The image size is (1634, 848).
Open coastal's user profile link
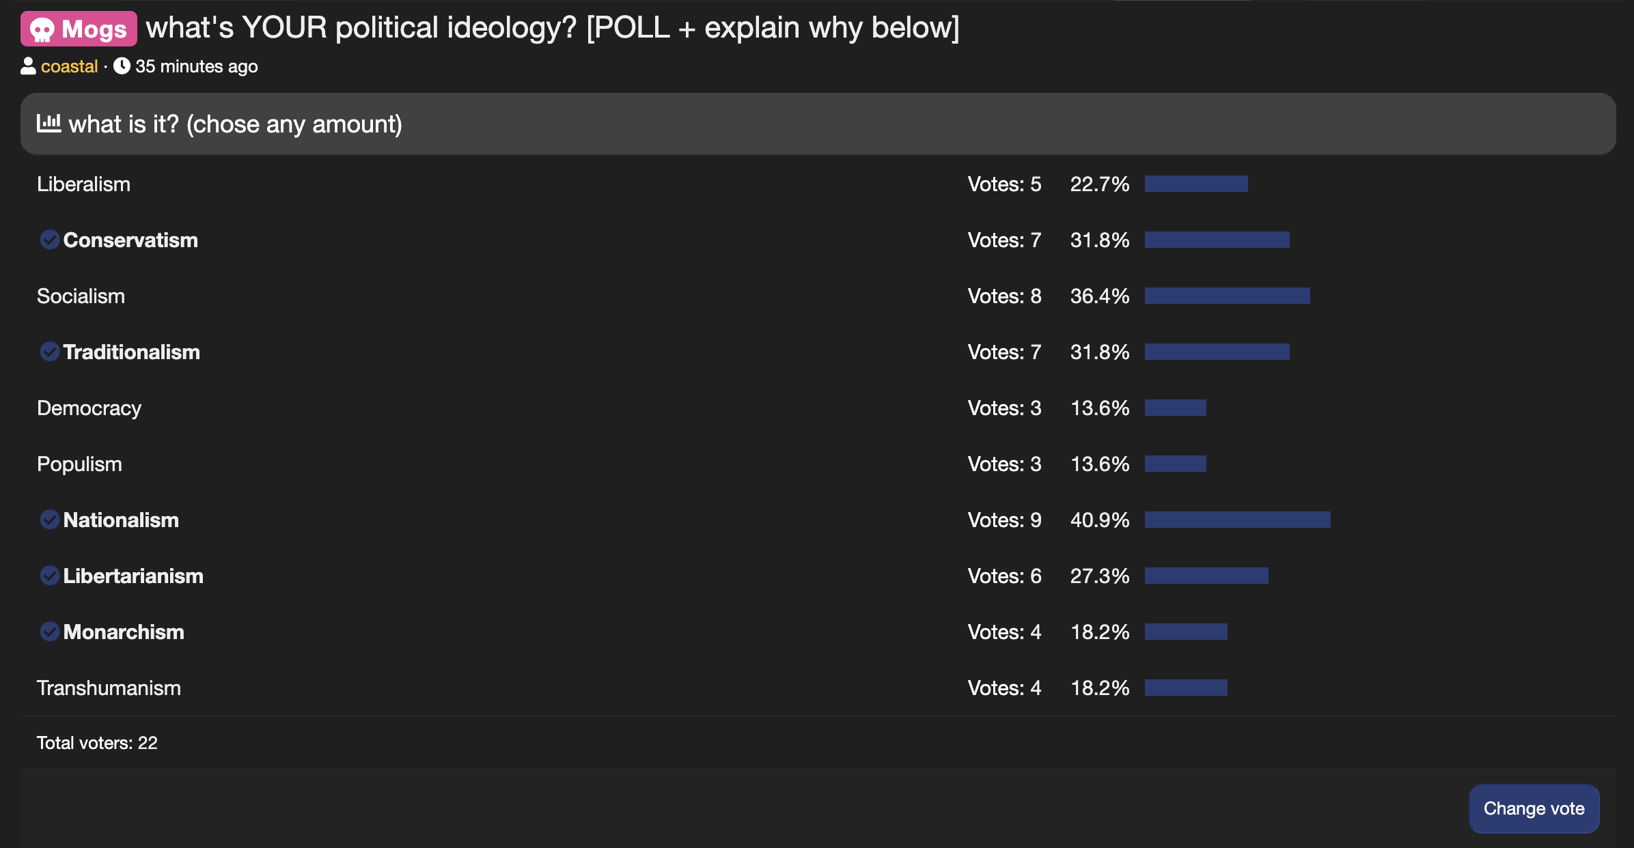(x=69, y=66)
